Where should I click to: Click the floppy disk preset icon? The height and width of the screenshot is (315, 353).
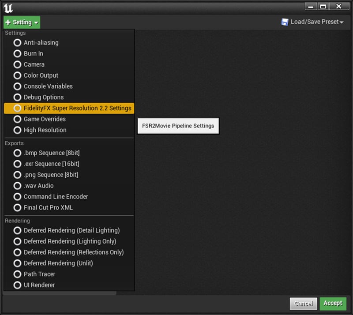click(284, 22)
